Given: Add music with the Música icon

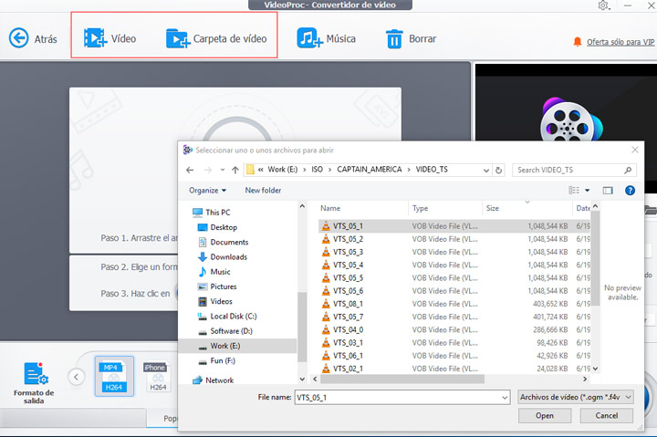Looking at the screenshot, I should (309, 38).
